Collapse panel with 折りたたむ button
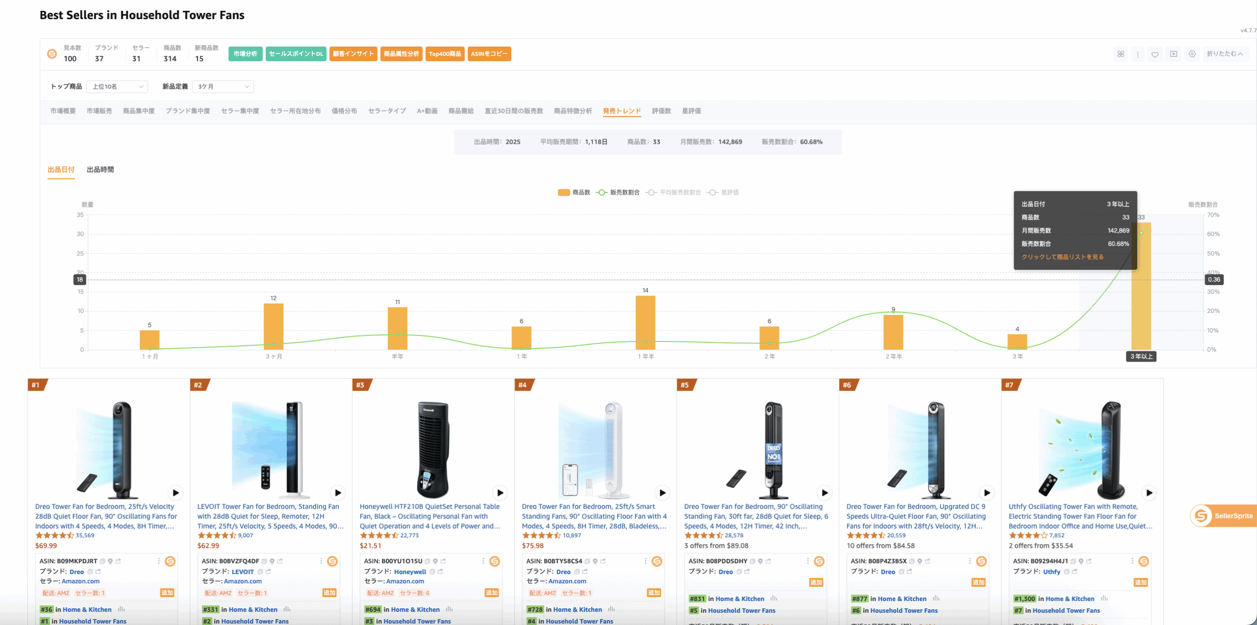The width and height of the screenshot is (1257, 625). 1225,54
